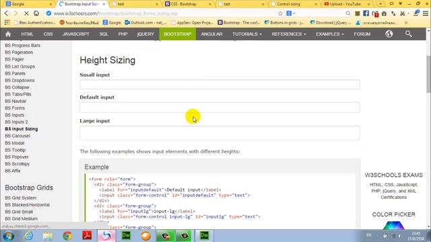The image size is (431, 242).
Task: Select the HTML nav item
Action: tap(27, 34)
